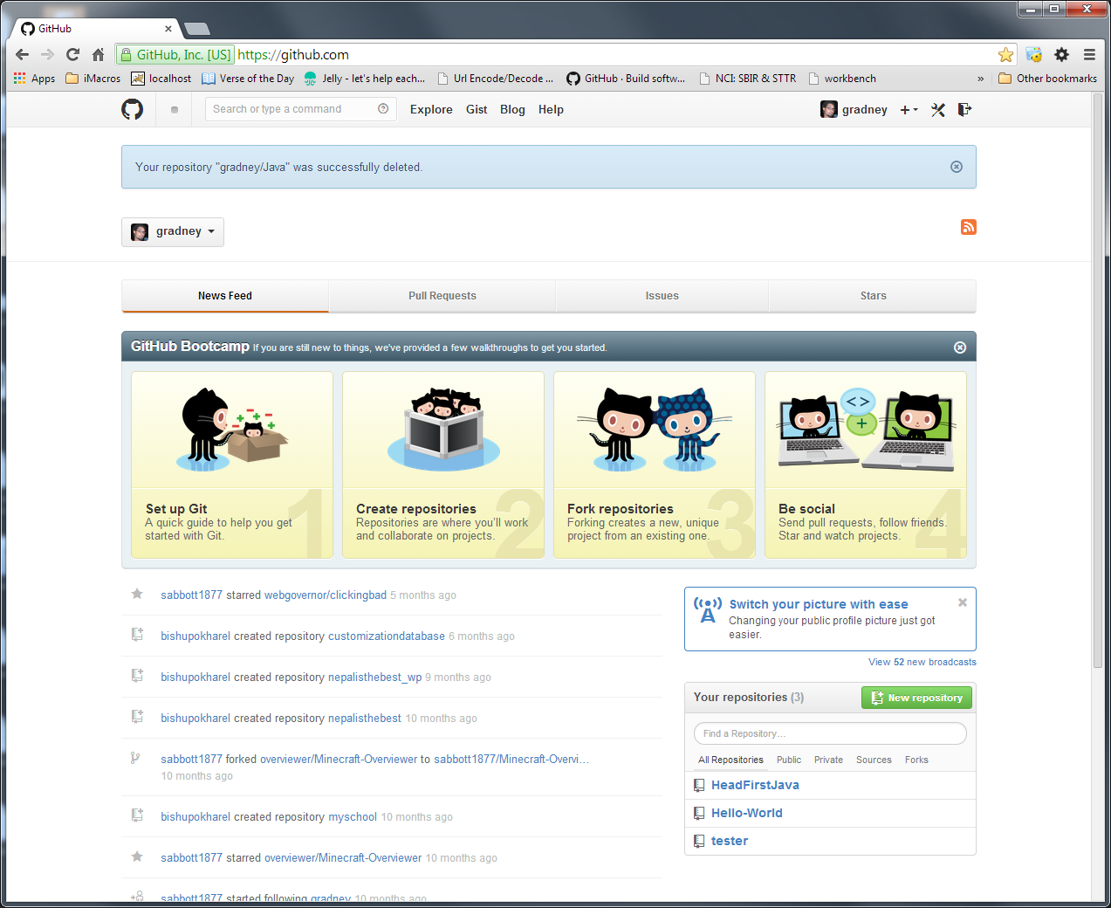
Task: Close the Switch your picture broadcast card
Action: 962,602
